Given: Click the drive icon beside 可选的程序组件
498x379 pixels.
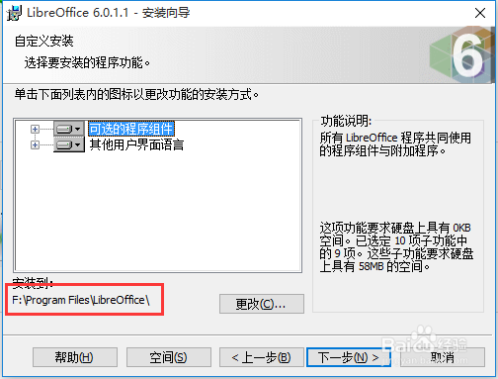Looking at the screenshot, I should click(x=64, y=129).
